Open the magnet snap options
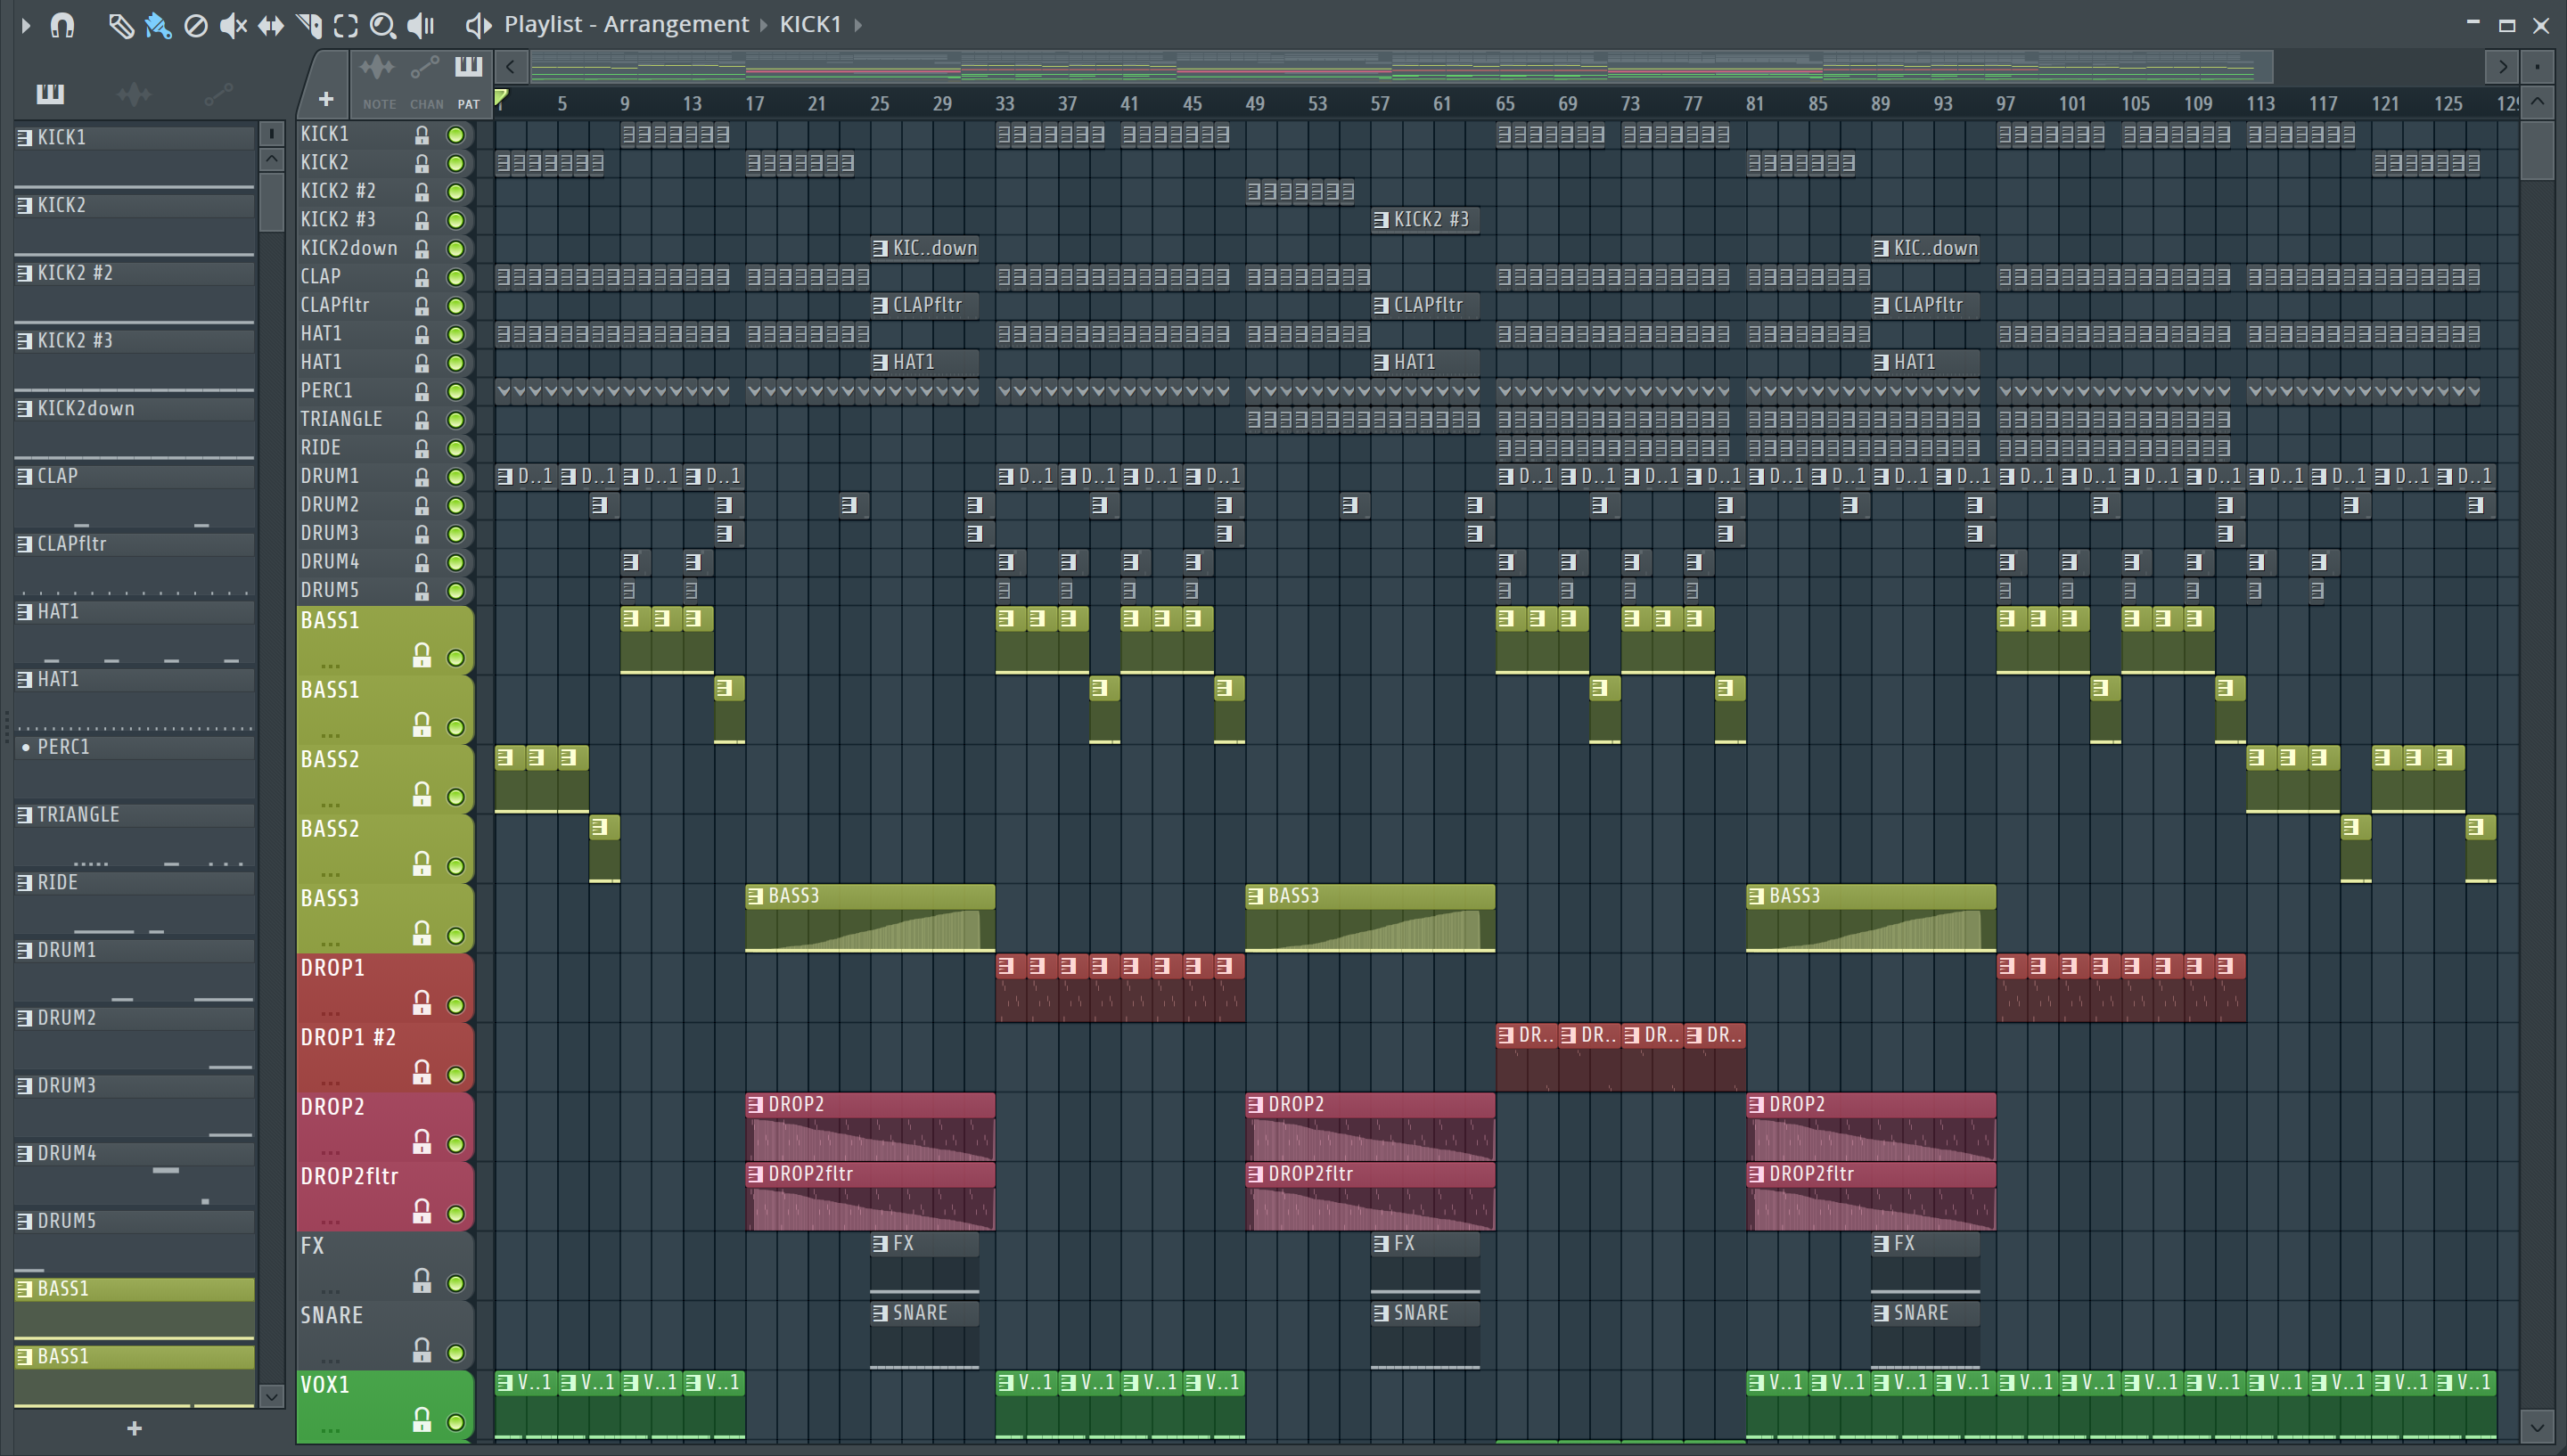 point(62,25)
